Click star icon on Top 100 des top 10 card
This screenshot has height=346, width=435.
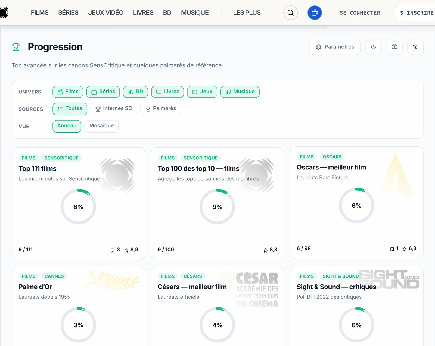click(266, 250)
